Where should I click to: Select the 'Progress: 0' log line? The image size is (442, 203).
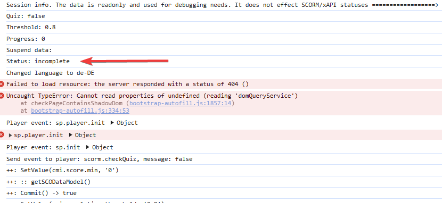click(x=26, y=39)
